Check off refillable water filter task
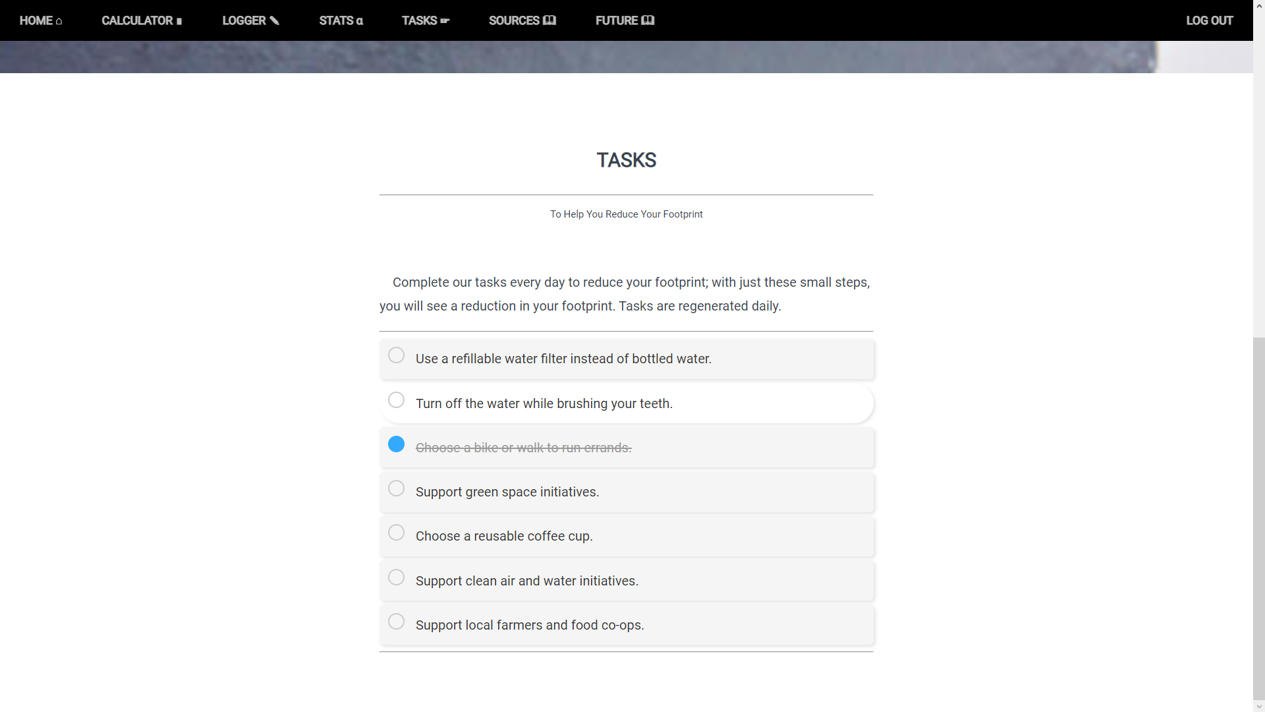1265x712 pixels. click(x=396, y=355)
